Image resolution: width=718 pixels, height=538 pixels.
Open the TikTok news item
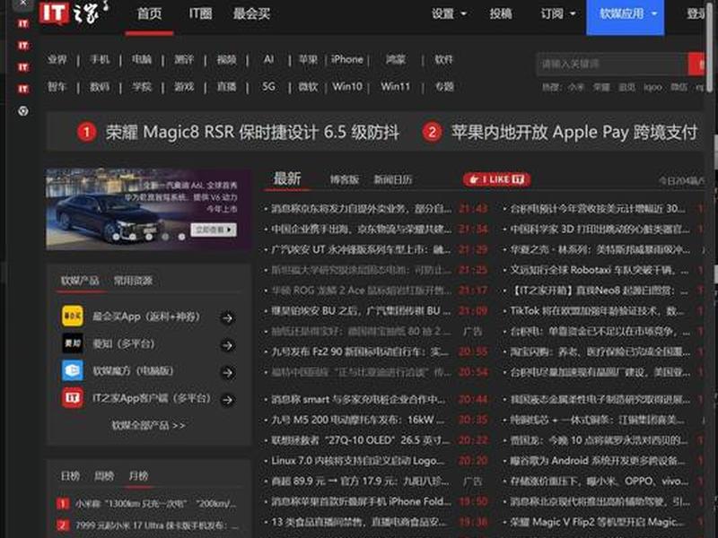click(599, 311)
